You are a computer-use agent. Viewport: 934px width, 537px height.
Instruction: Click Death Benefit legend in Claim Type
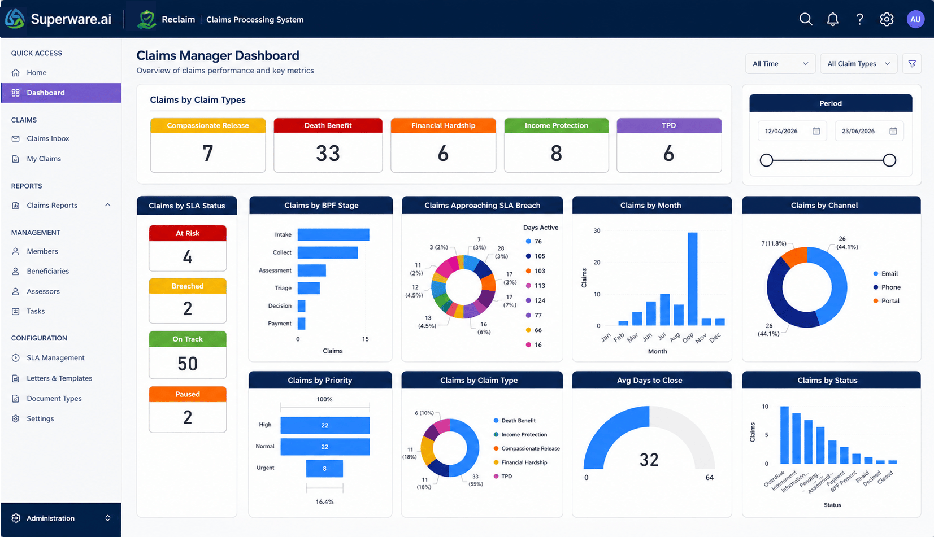[515, 421]
